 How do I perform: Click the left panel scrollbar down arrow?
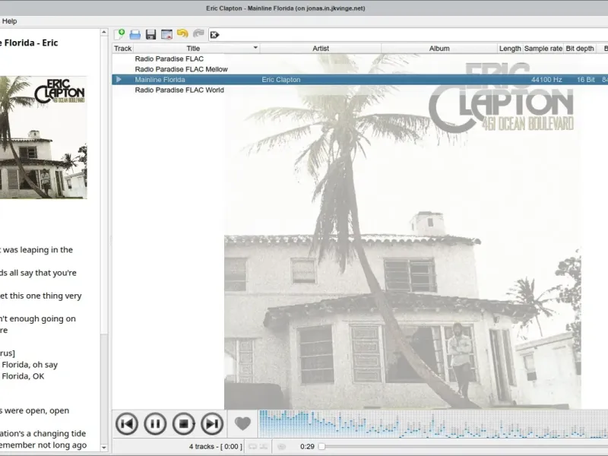[x=104, y=448]
